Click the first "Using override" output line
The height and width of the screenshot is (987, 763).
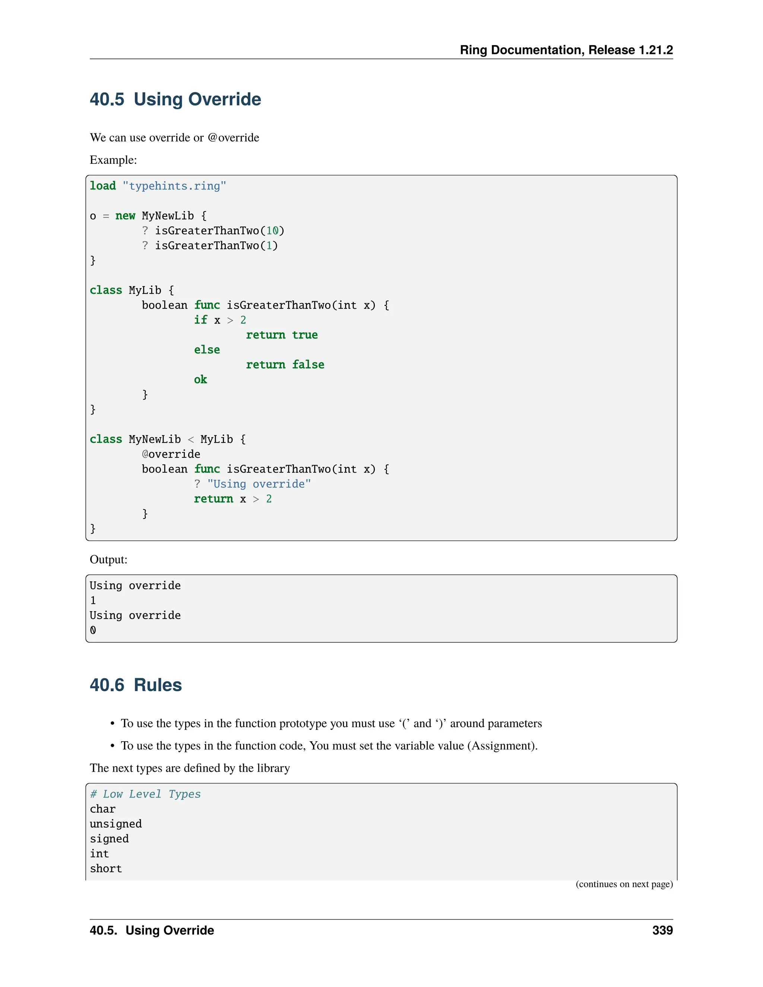tap(135, 586)
